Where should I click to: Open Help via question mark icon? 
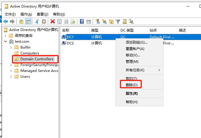point(82,21)
